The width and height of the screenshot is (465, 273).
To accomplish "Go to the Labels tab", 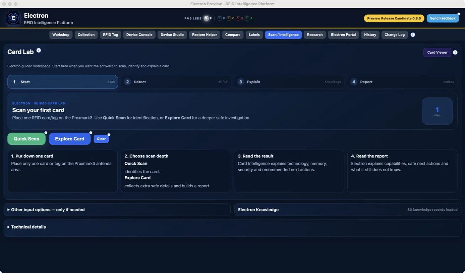I will click(x=254, y=35).
